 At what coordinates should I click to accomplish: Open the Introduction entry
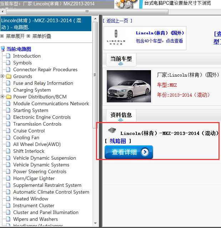click(27, 56)
